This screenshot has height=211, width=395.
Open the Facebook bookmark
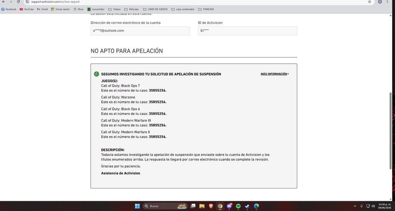[9, 9]
